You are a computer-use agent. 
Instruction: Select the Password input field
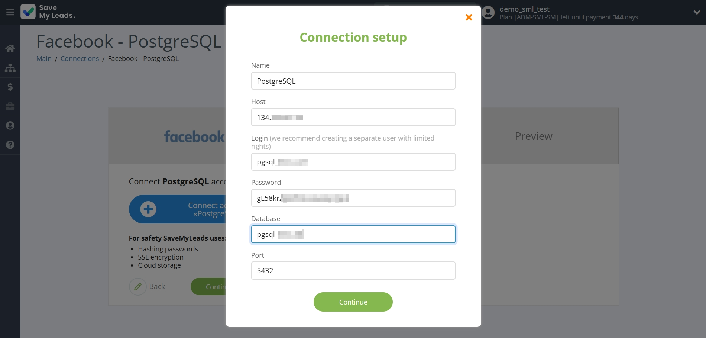pos(353,198)
